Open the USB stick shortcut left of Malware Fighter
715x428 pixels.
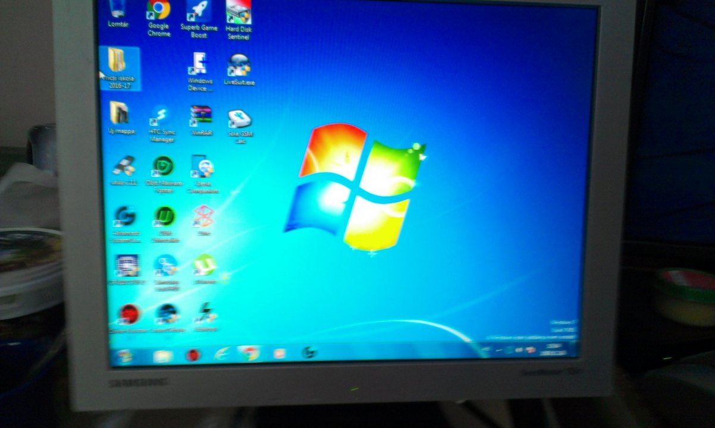click(124, 171)
